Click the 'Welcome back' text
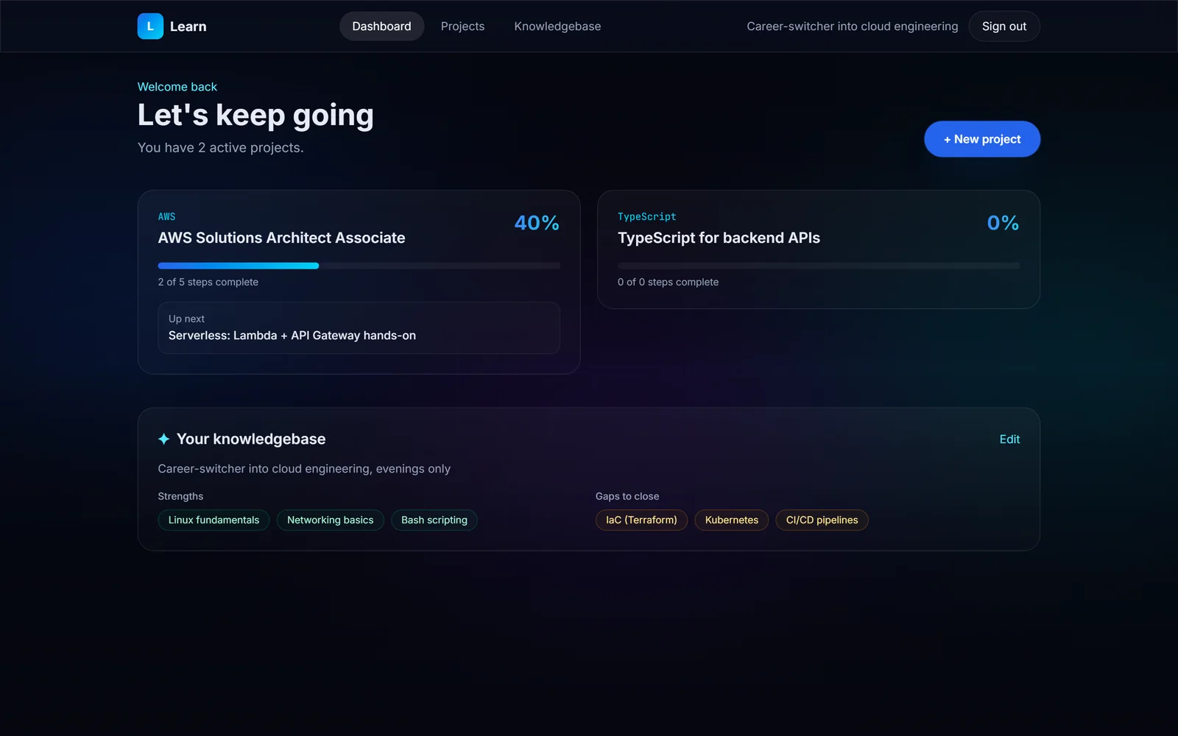1178x736 pixels. (x=177, y=87)
